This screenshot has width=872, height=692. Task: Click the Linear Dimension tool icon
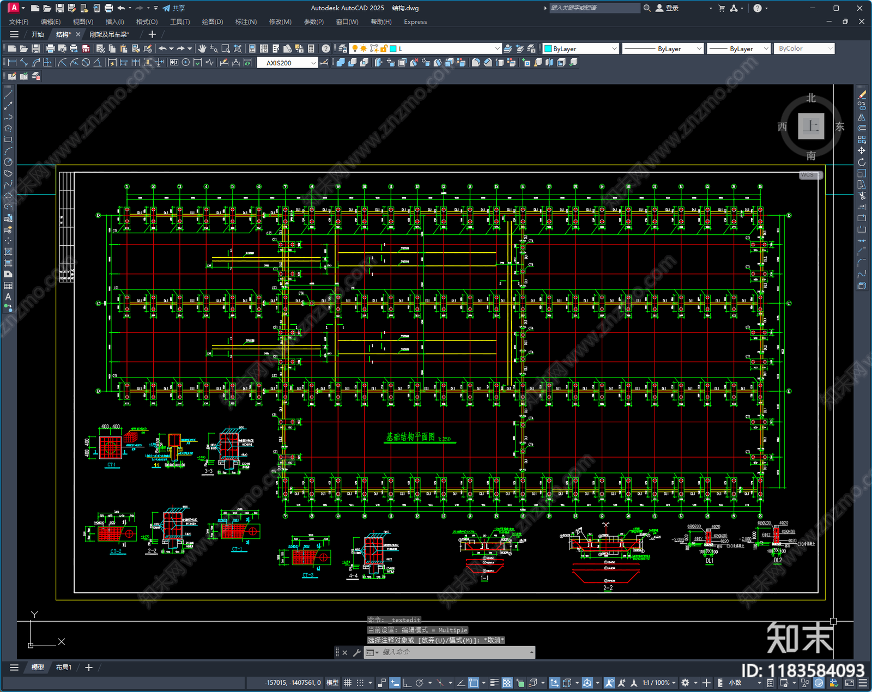point(12,63)
